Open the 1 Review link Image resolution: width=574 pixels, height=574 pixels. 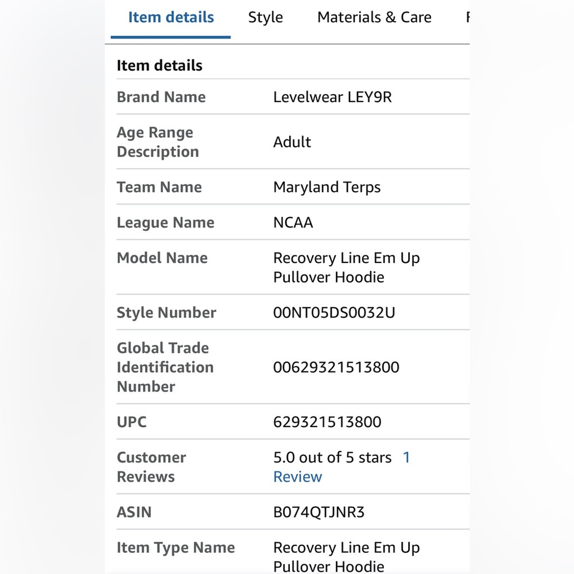point(342,467)
